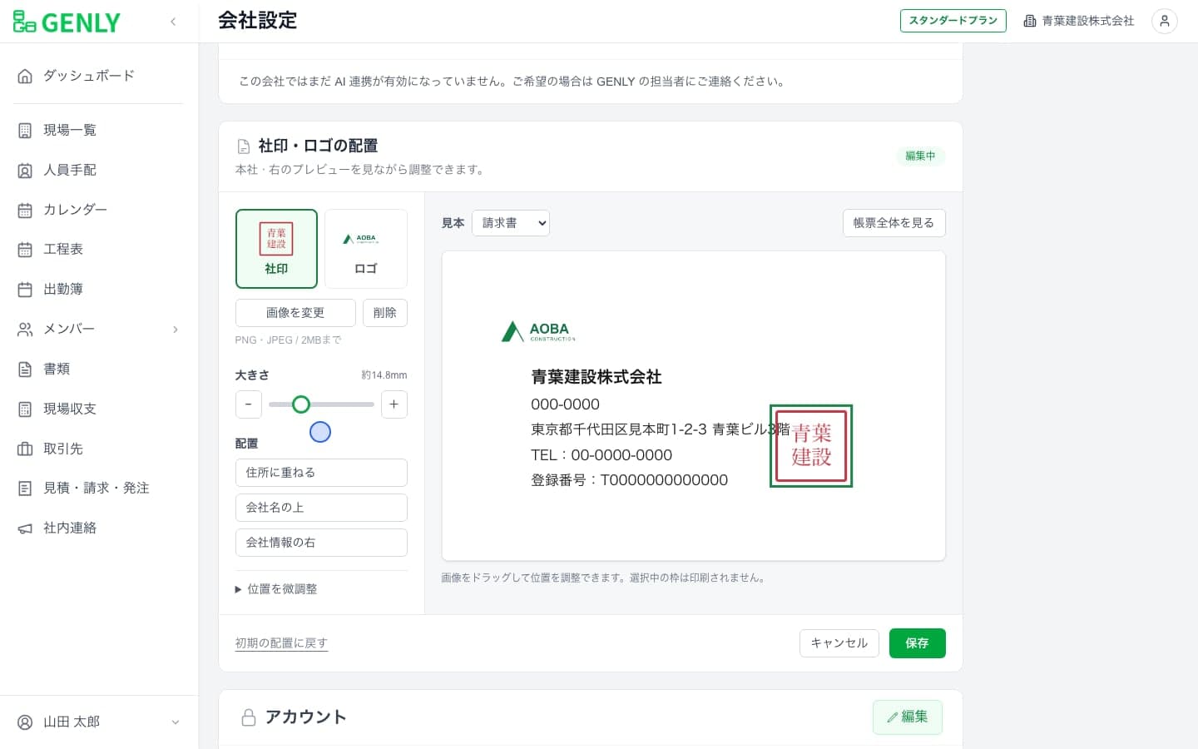Screen dimensions: 1198x749
Task: Click the 大きさ slider handle
Action: point(301,404)
